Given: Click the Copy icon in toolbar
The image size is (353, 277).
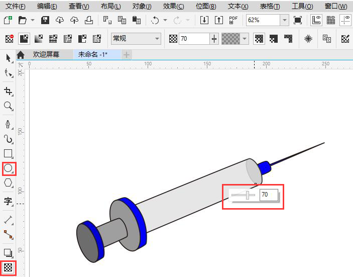Looking at the screenshot, I should click(x=122, y=20).
